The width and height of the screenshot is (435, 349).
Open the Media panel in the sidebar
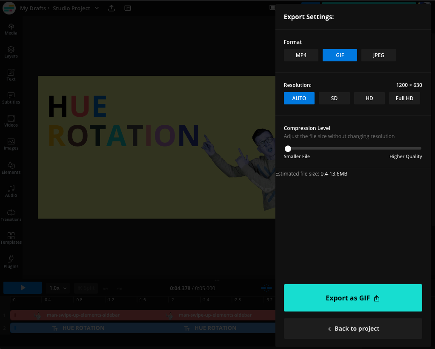click(11, 29)
